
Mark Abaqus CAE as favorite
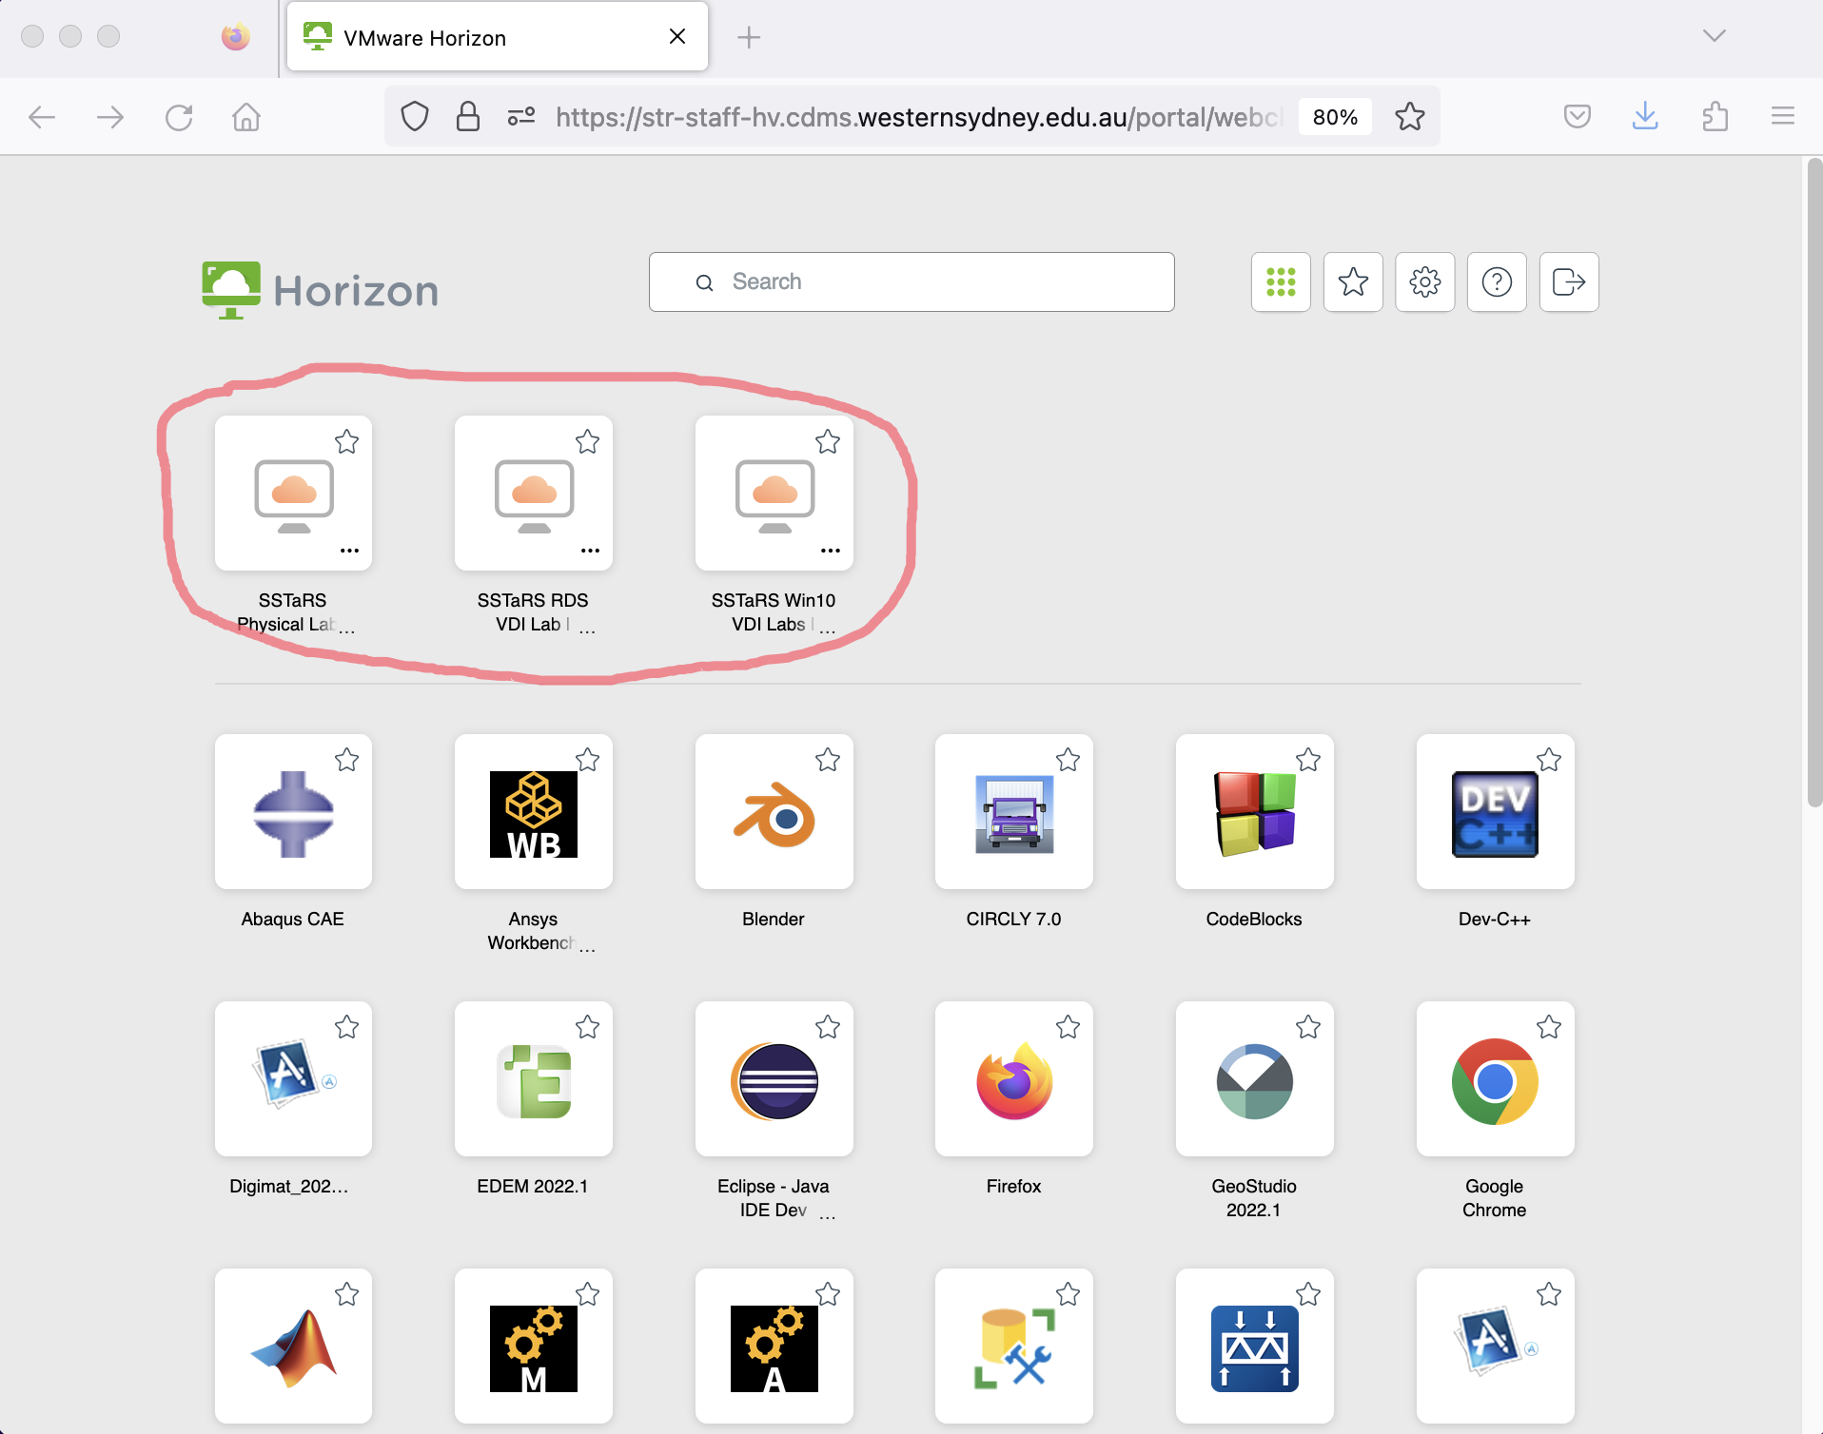pyautogui.click(x=347, y=760)
